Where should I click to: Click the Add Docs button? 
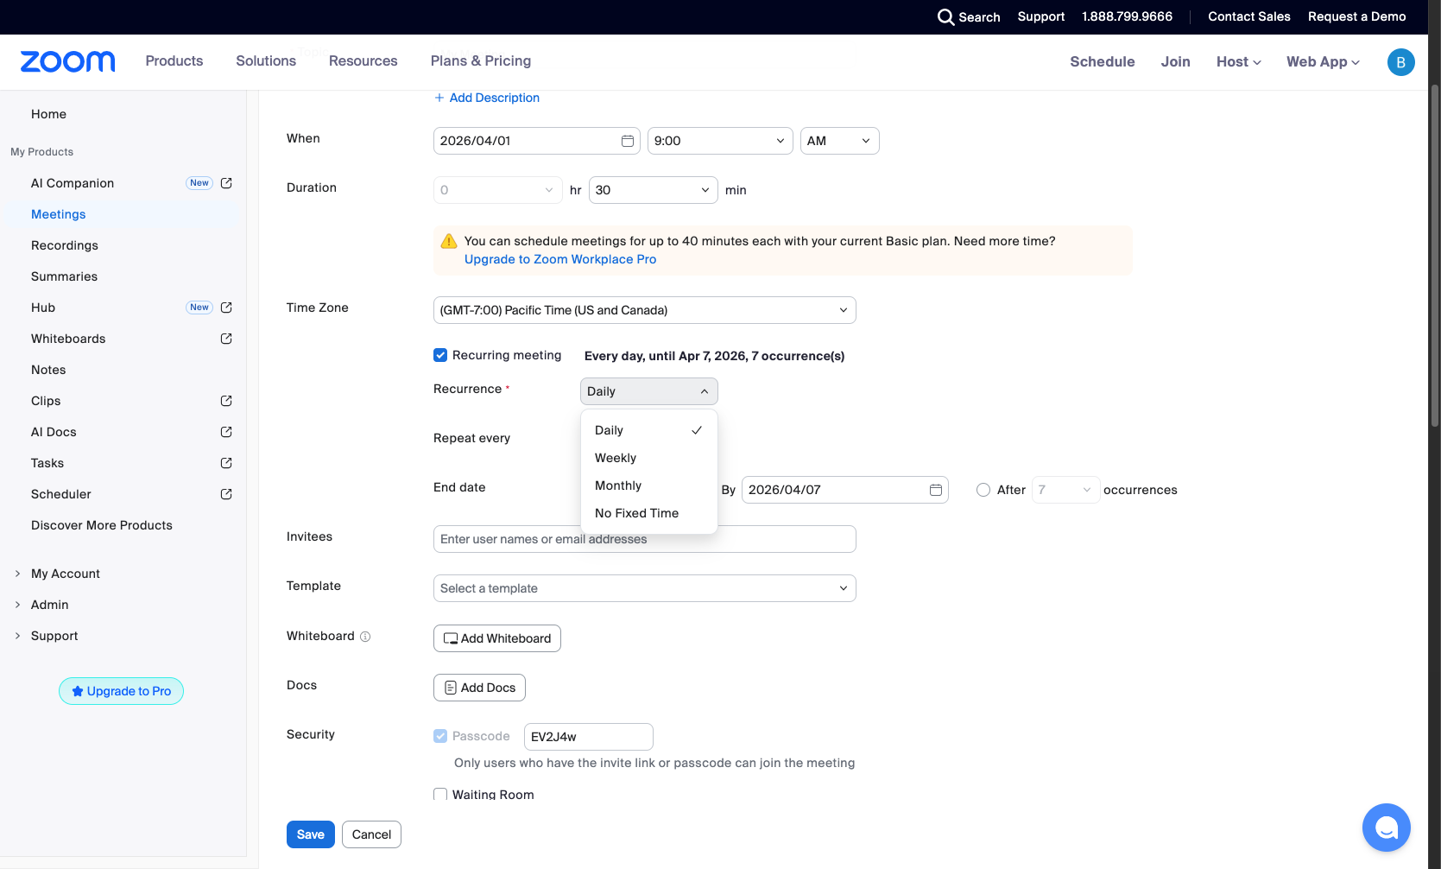coord(479,688)
